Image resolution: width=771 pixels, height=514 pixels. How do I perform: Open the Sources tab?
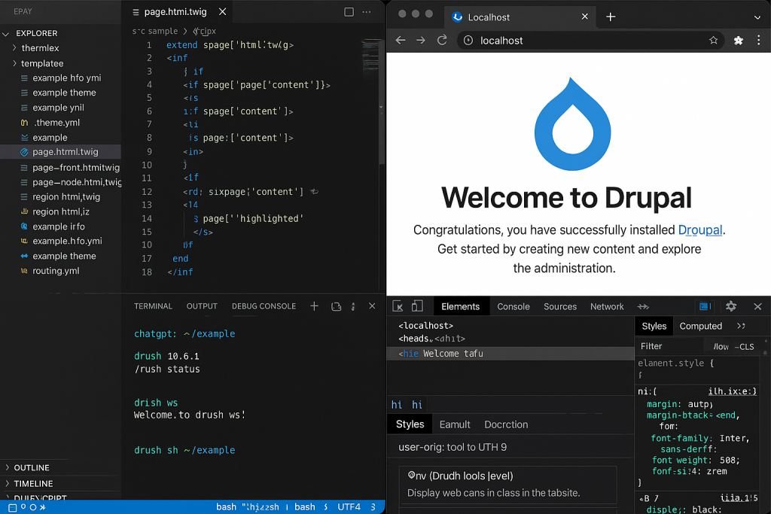click(x=560, y=306)
